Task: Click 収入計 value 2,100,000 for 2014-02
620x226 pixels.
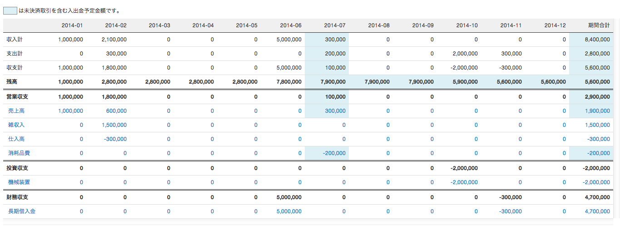Action: tap(114, 40)
